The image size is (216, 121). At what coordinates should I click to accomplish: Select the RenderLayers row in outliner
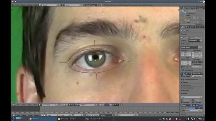coord(190,13)
